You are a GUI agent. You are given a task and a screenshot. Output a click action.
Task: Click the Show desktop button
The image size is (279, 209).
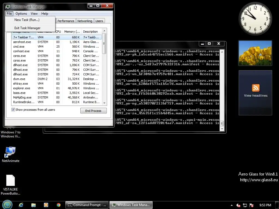pyautogui.click(x=277, y=205)
